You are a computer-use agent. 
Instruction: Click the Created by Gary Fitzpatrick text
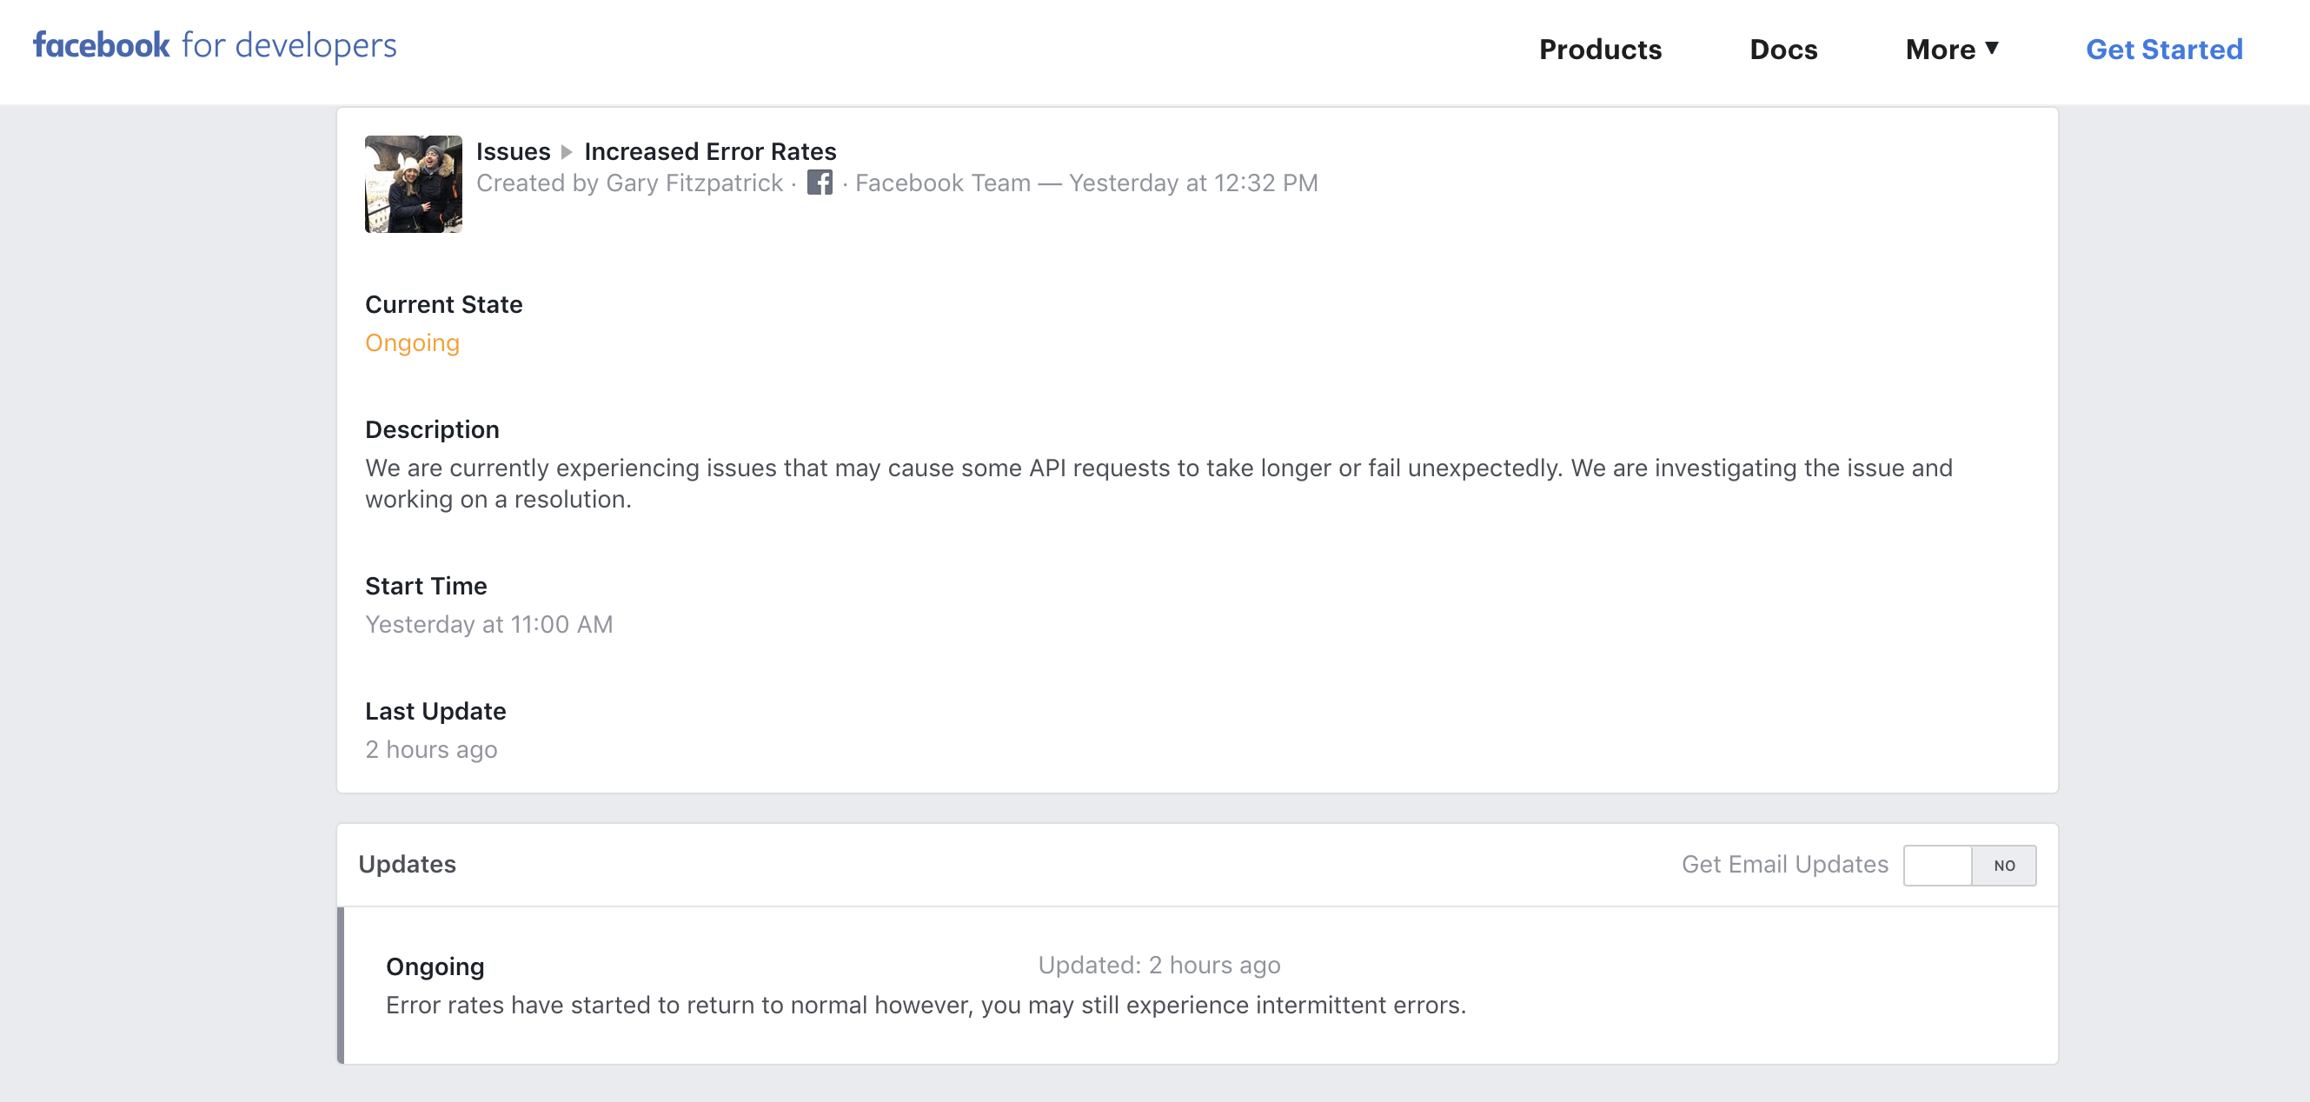click(x=629, y=183)
